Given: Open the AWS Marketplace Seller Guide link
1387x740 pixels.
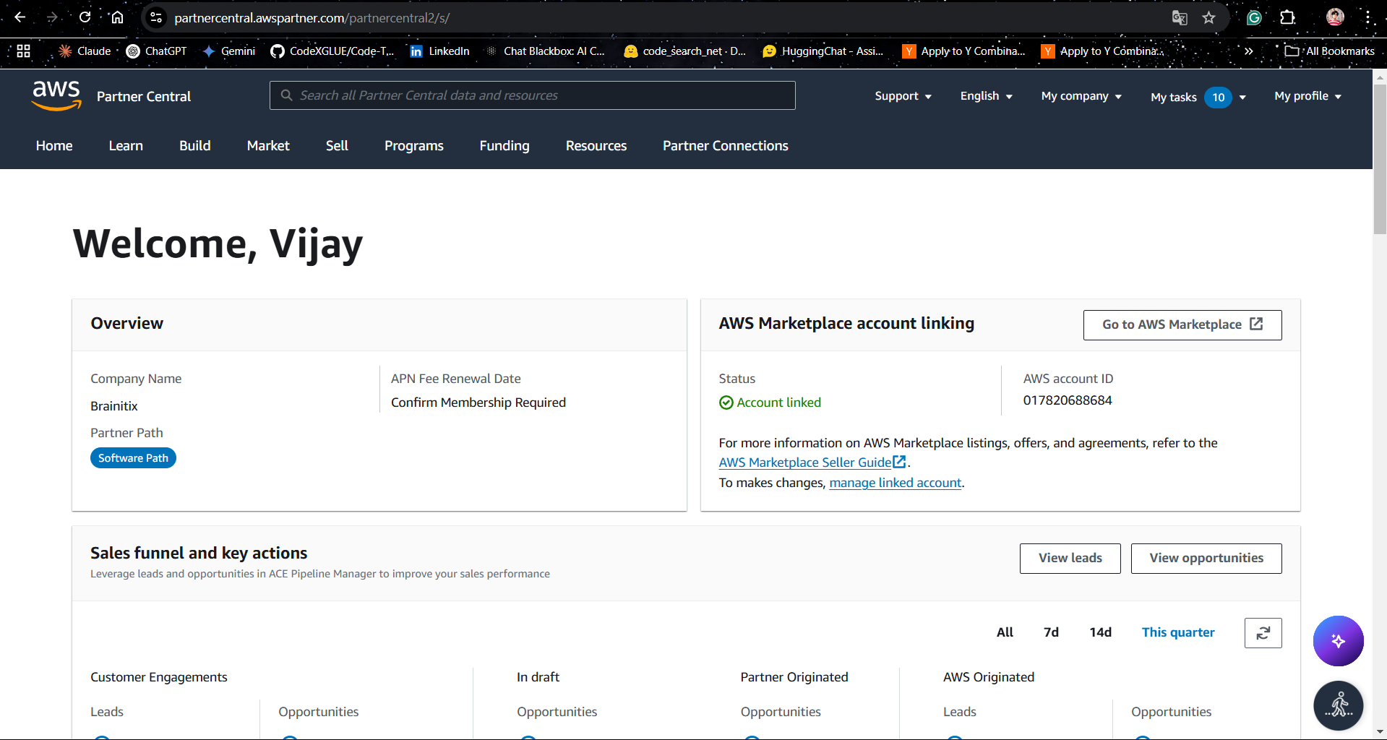Looking at the screenshot, I should tap(805, 462).
